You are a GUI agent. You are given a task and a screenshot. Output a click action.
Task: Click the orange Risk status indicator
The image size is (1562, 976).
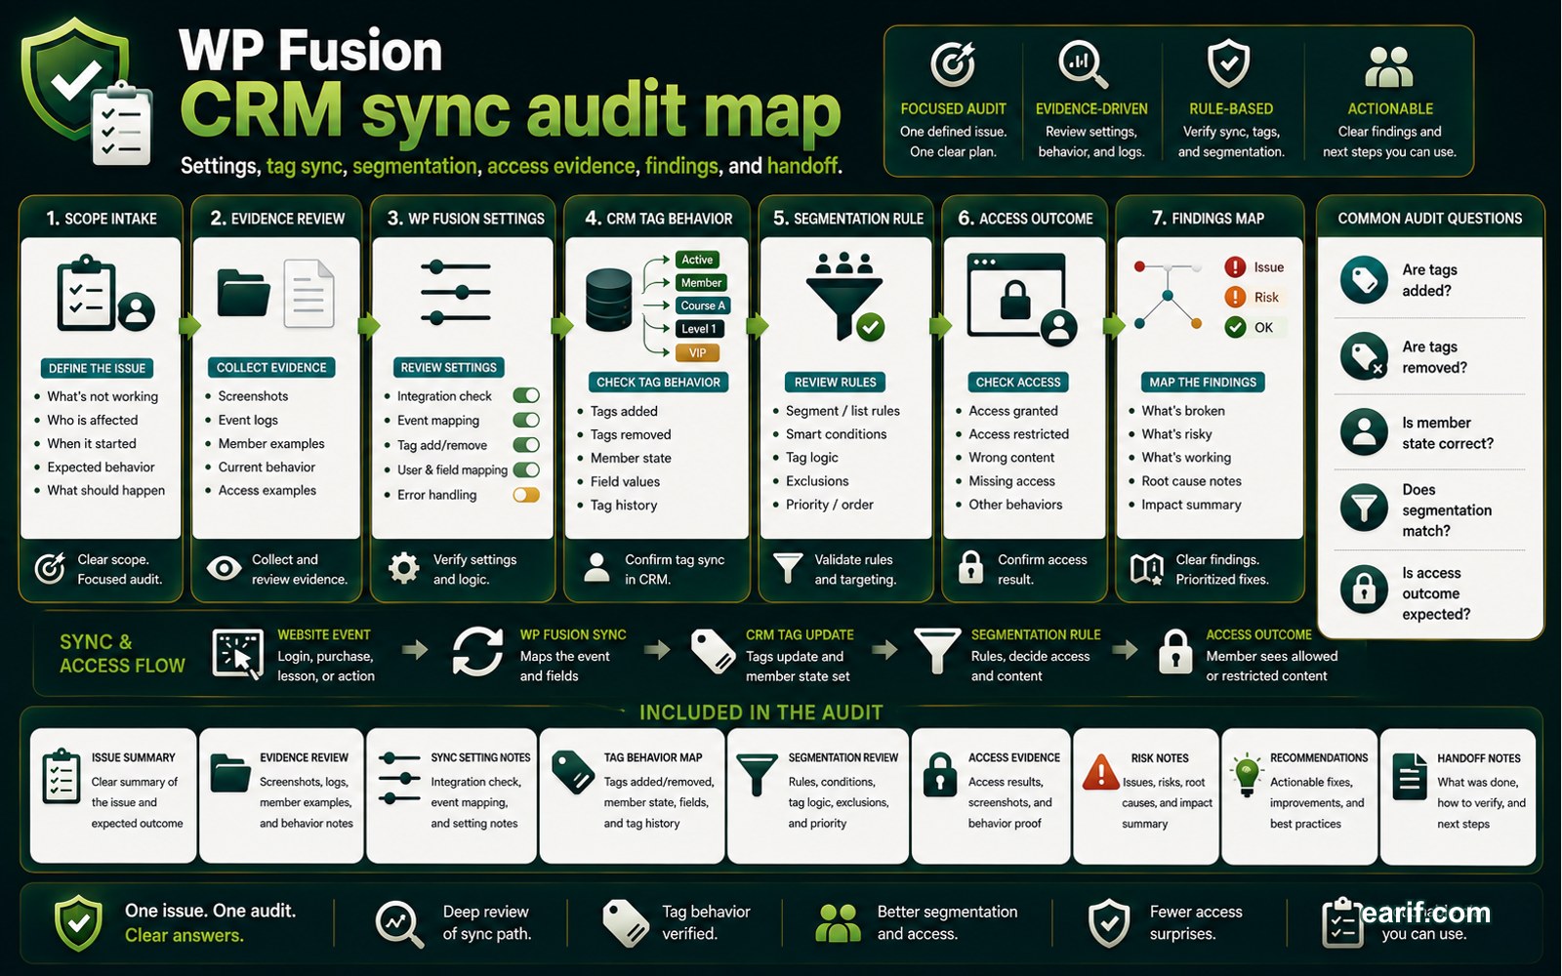click(1235, 297)
